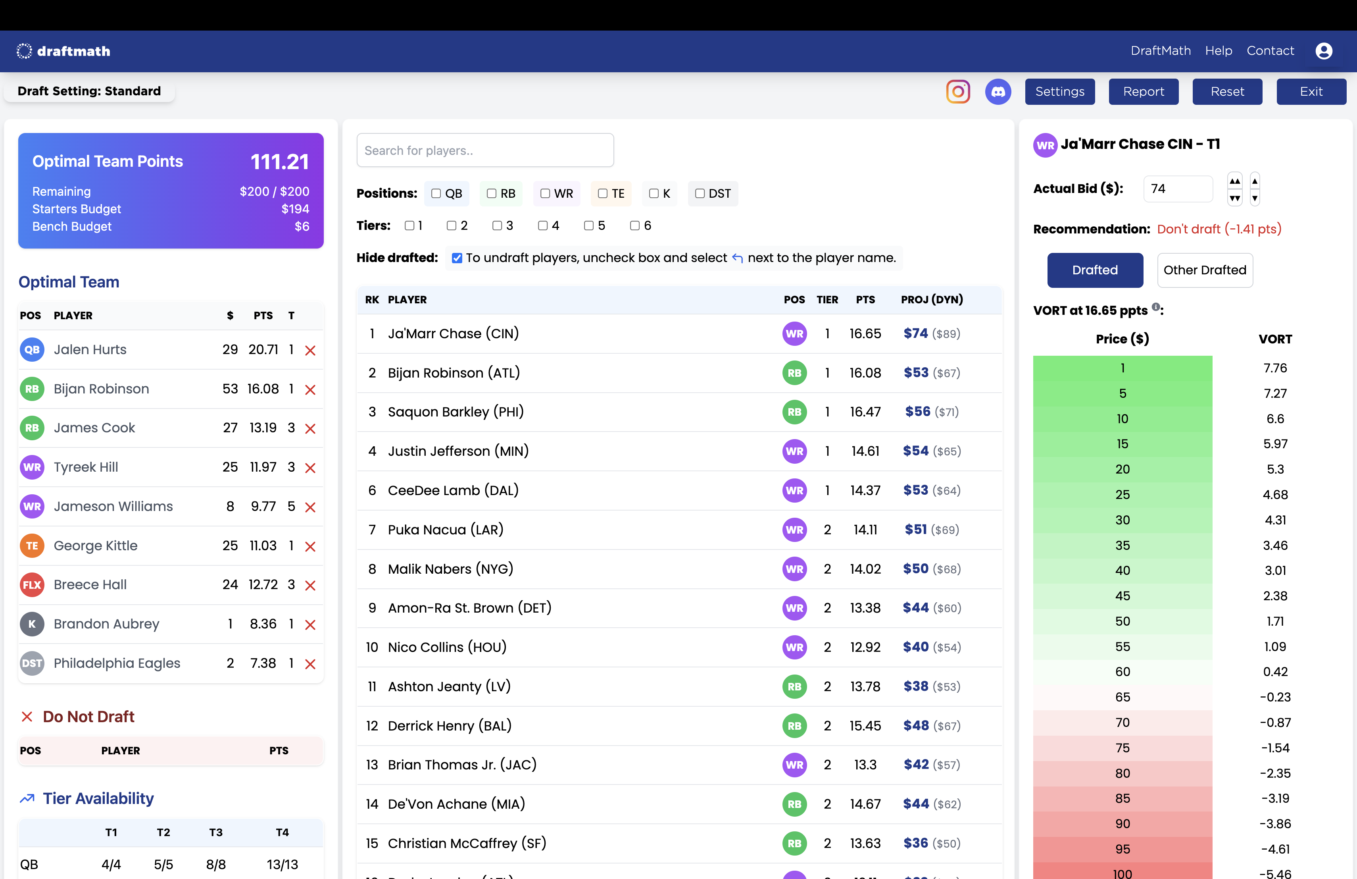The image size is (1357, 879).
Task: Increase bid with double up arrows
Action: [x=1234, y=181]
